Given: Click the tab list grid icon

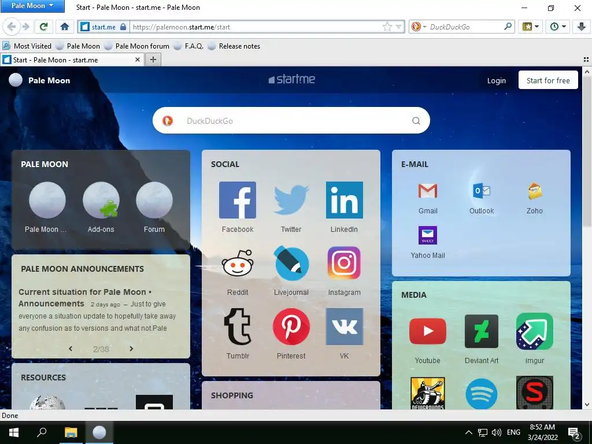Looking at the screenshot, I should coord(586,60).
